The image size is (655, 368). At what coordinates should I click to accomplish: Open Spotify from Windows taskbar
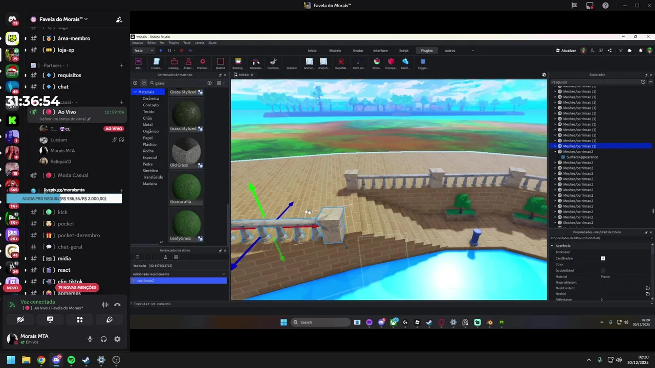(71, 360)
